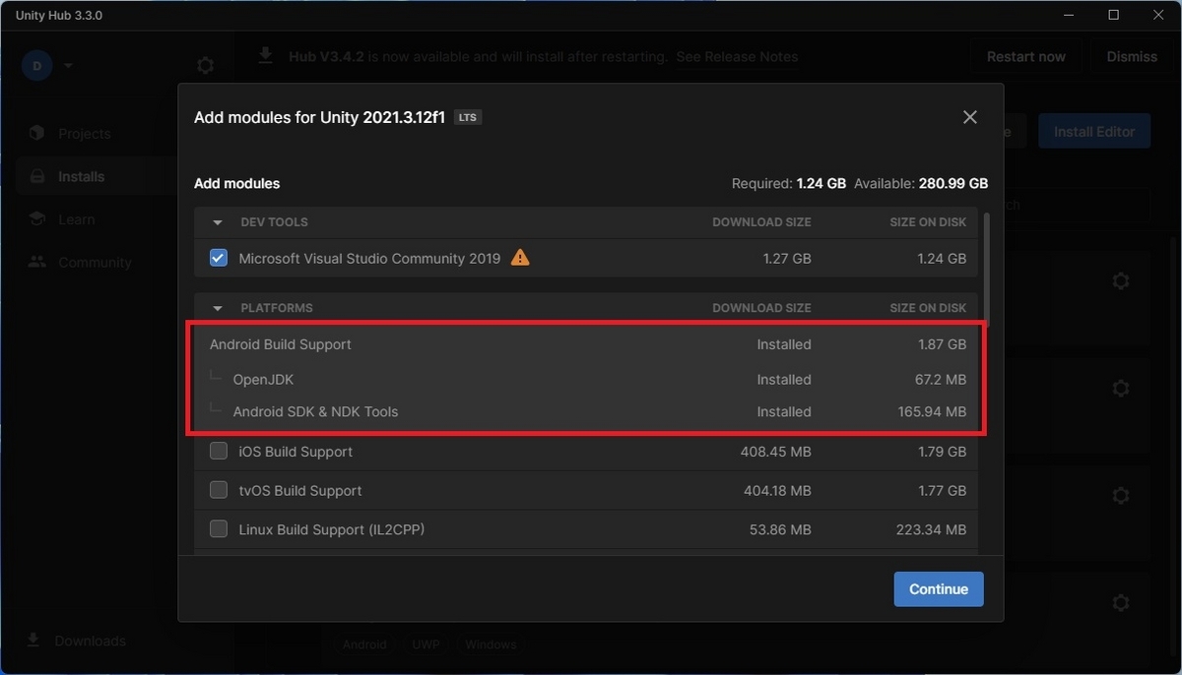
Task: Click the warning icon beside Visual Studio Community
Action: (520, 258)
